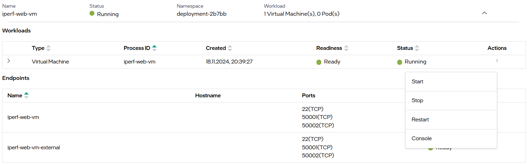
Task: Sort endpoints by Name column
Action: 26,96
